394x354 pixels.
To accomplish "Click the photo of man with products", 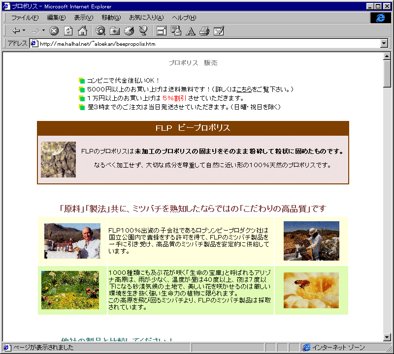I will (72, 241).
